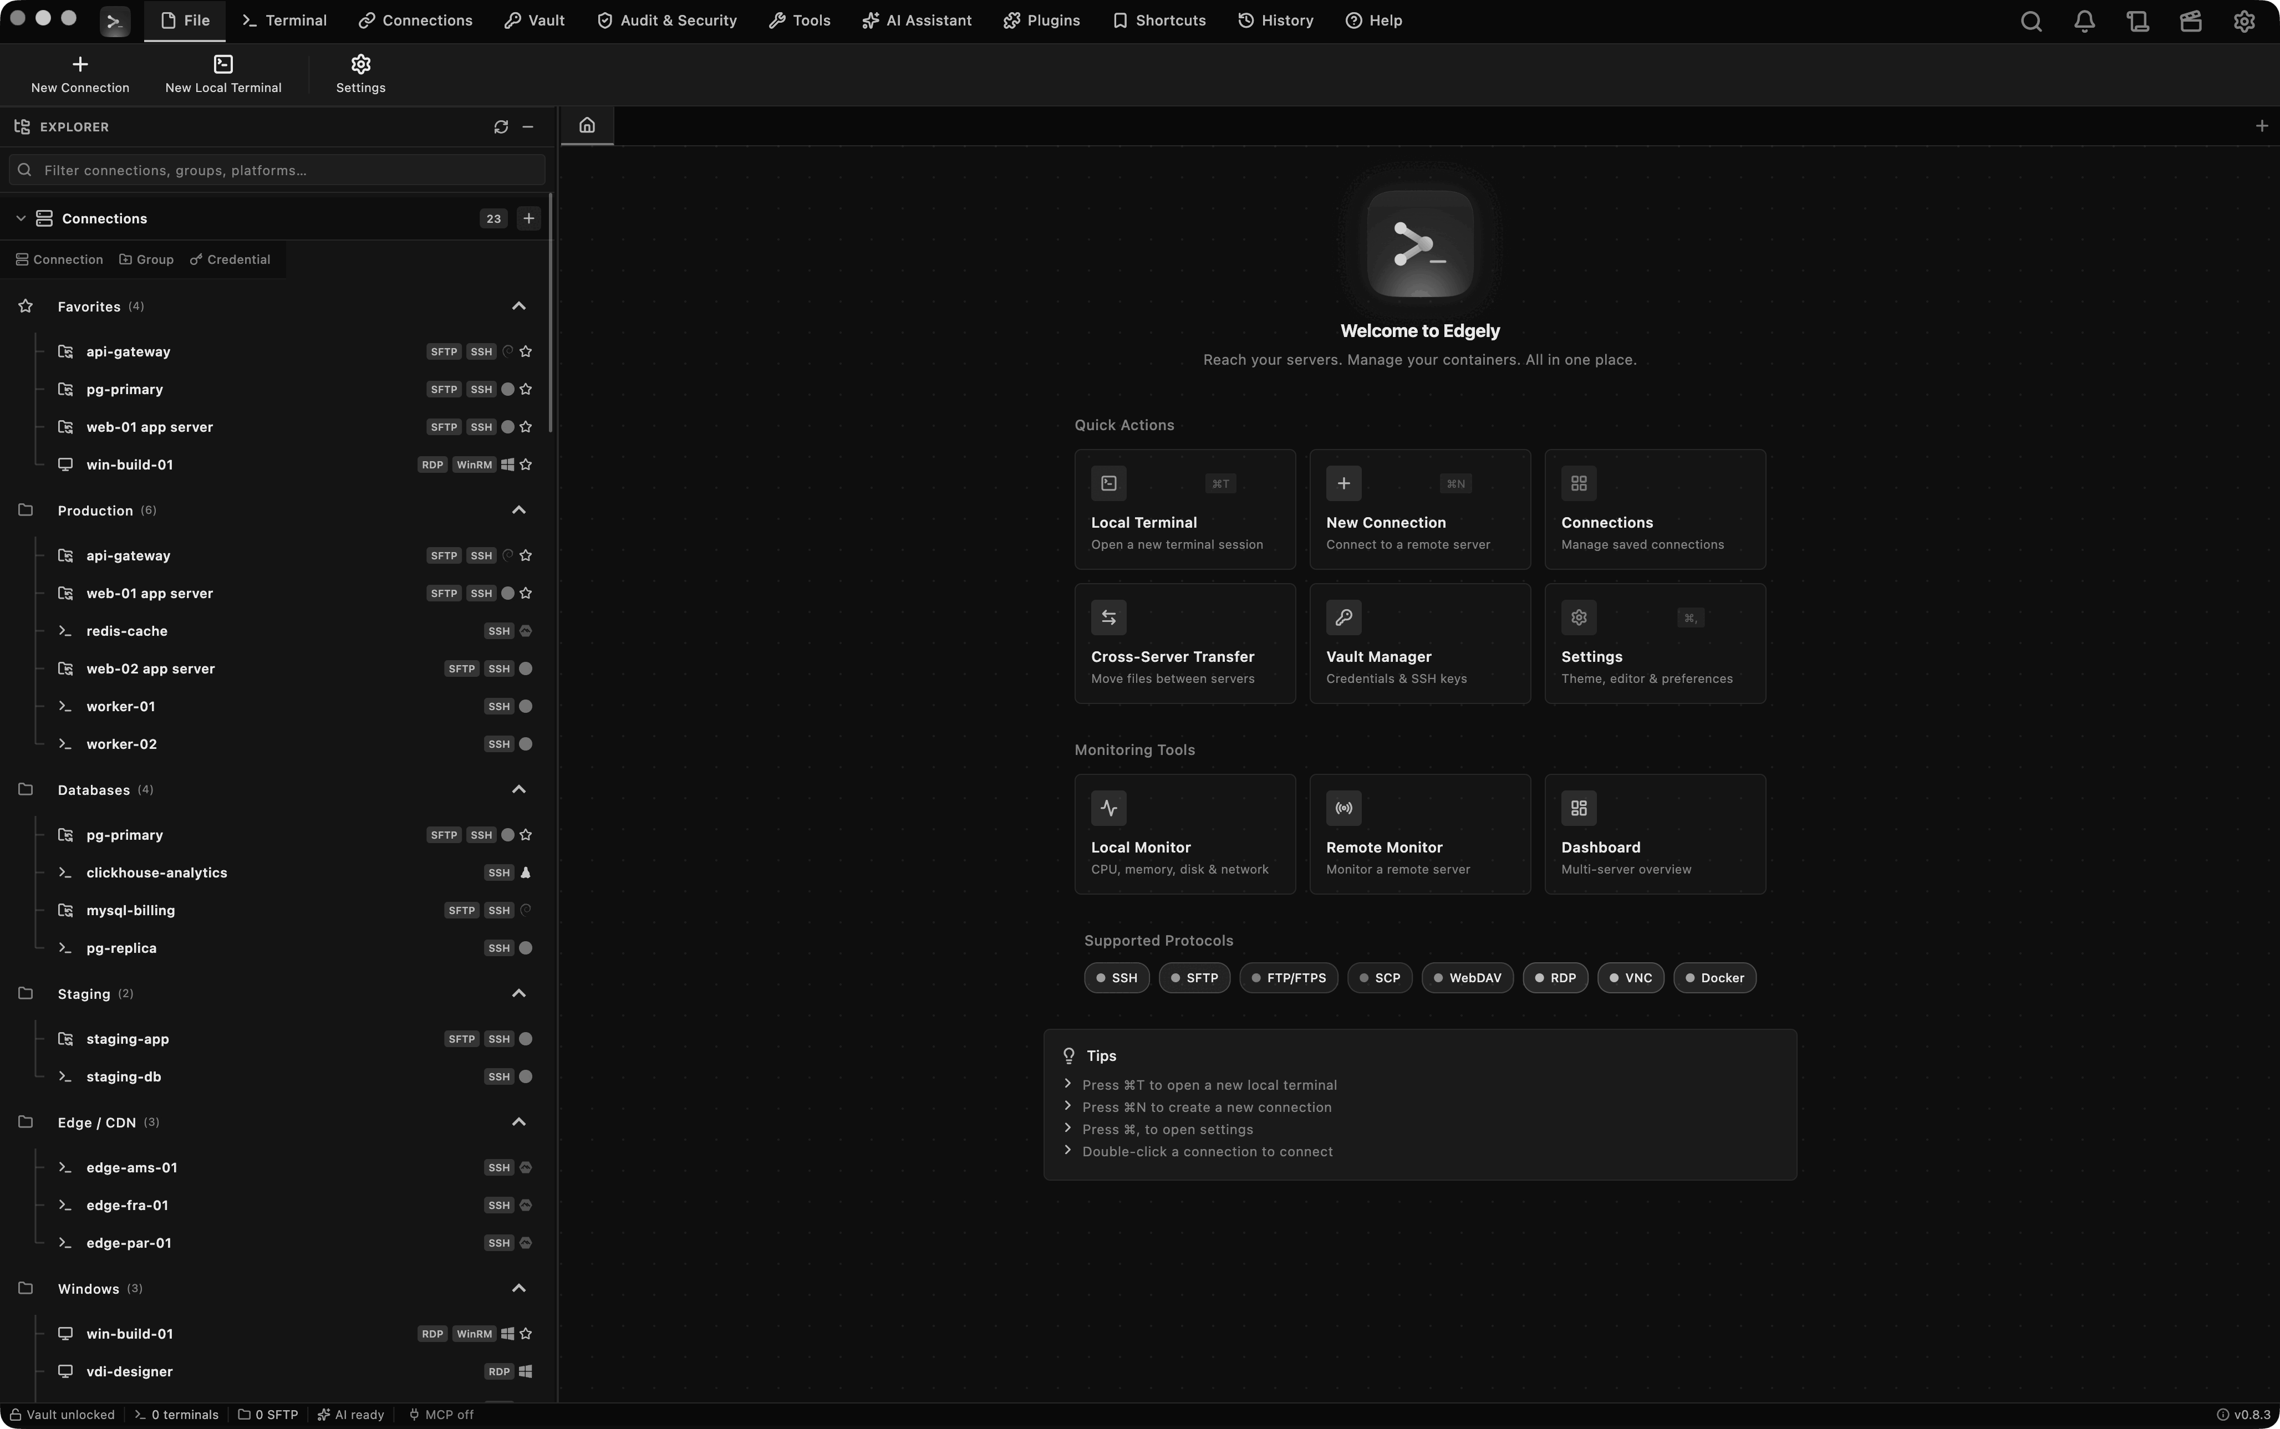Toggle the star on win-build-01 in the Windows group
Image resolution: width=2280 pixels, height=1429 pixels.
526,1334
